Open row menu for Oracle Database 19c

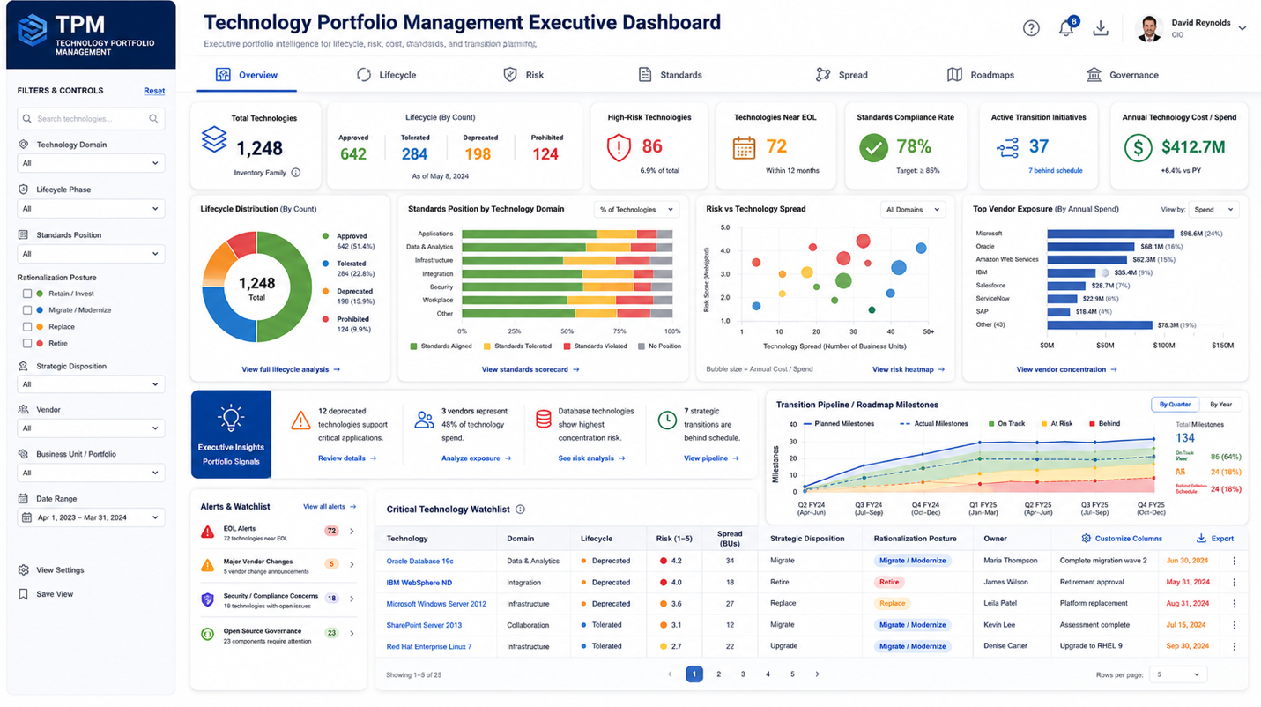pyautogui.click(x=1234, y=561)
